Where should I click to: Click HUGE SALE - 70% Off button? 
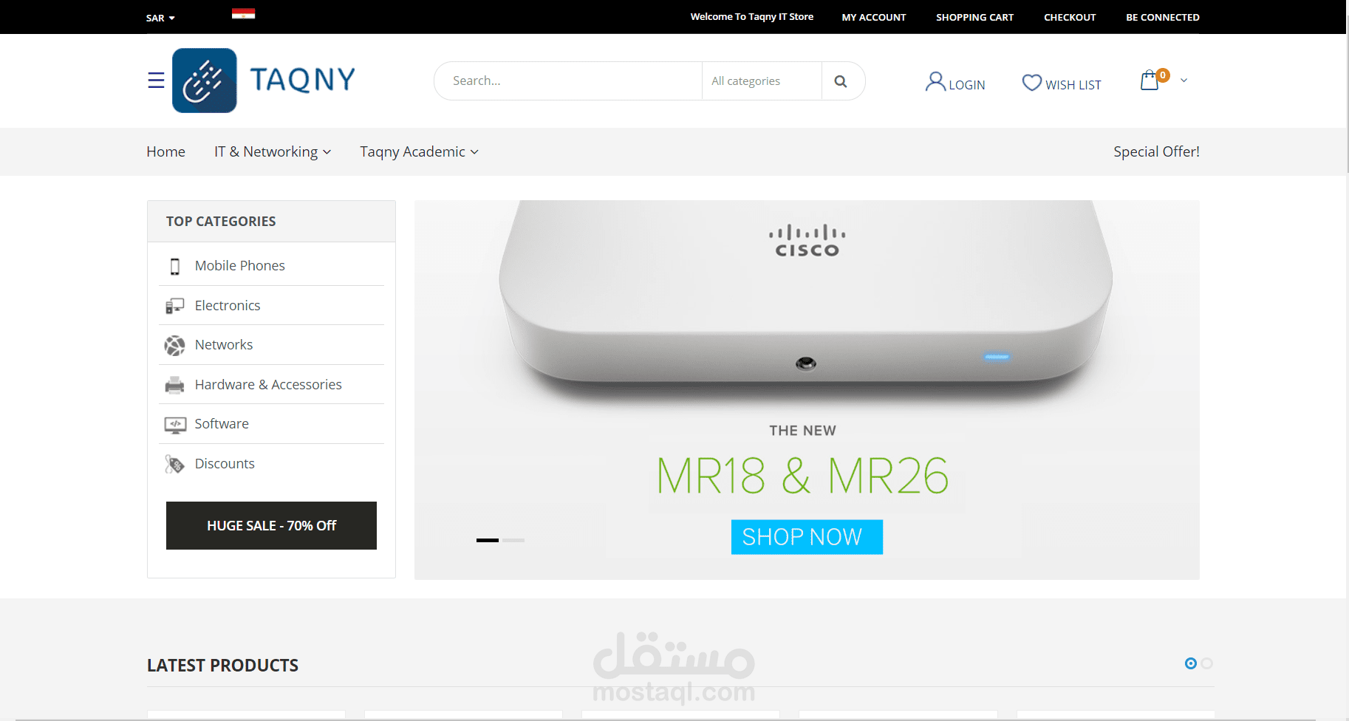271,525
